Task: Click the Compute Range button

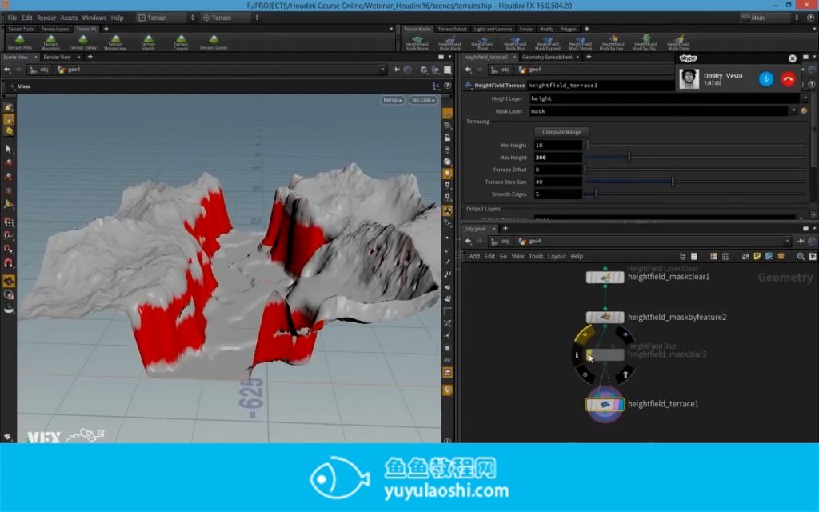Action: [561, 132]
